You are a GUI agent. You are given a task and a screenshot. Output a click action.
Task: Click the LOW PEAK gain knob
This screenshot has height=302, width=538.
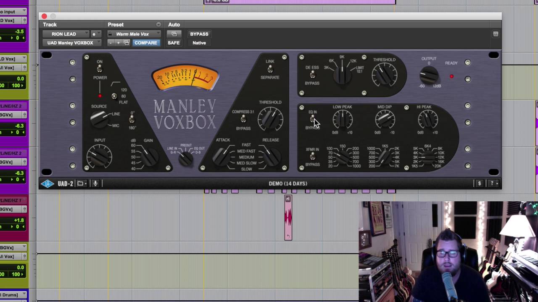pyautogui.click(x=342, y=120)
